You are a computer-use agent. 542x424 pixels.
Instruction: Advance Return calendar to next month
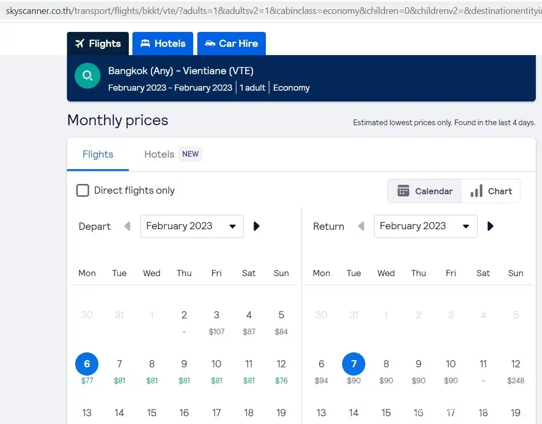click(x=490, y=226)
